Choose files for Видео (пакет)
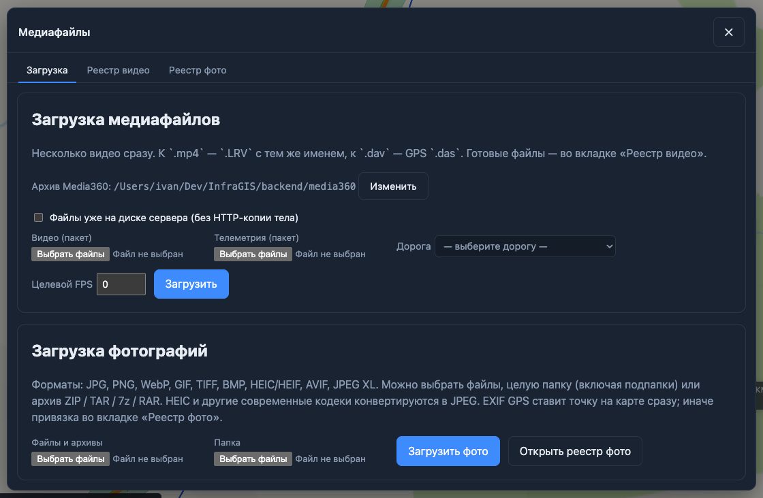763x498 pixels. (71, 254)
